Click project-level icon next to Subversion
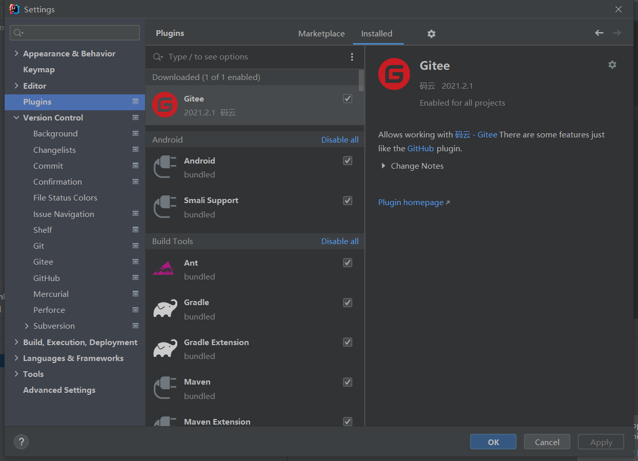This screenshot has width=638, height=461. point(135,326)
